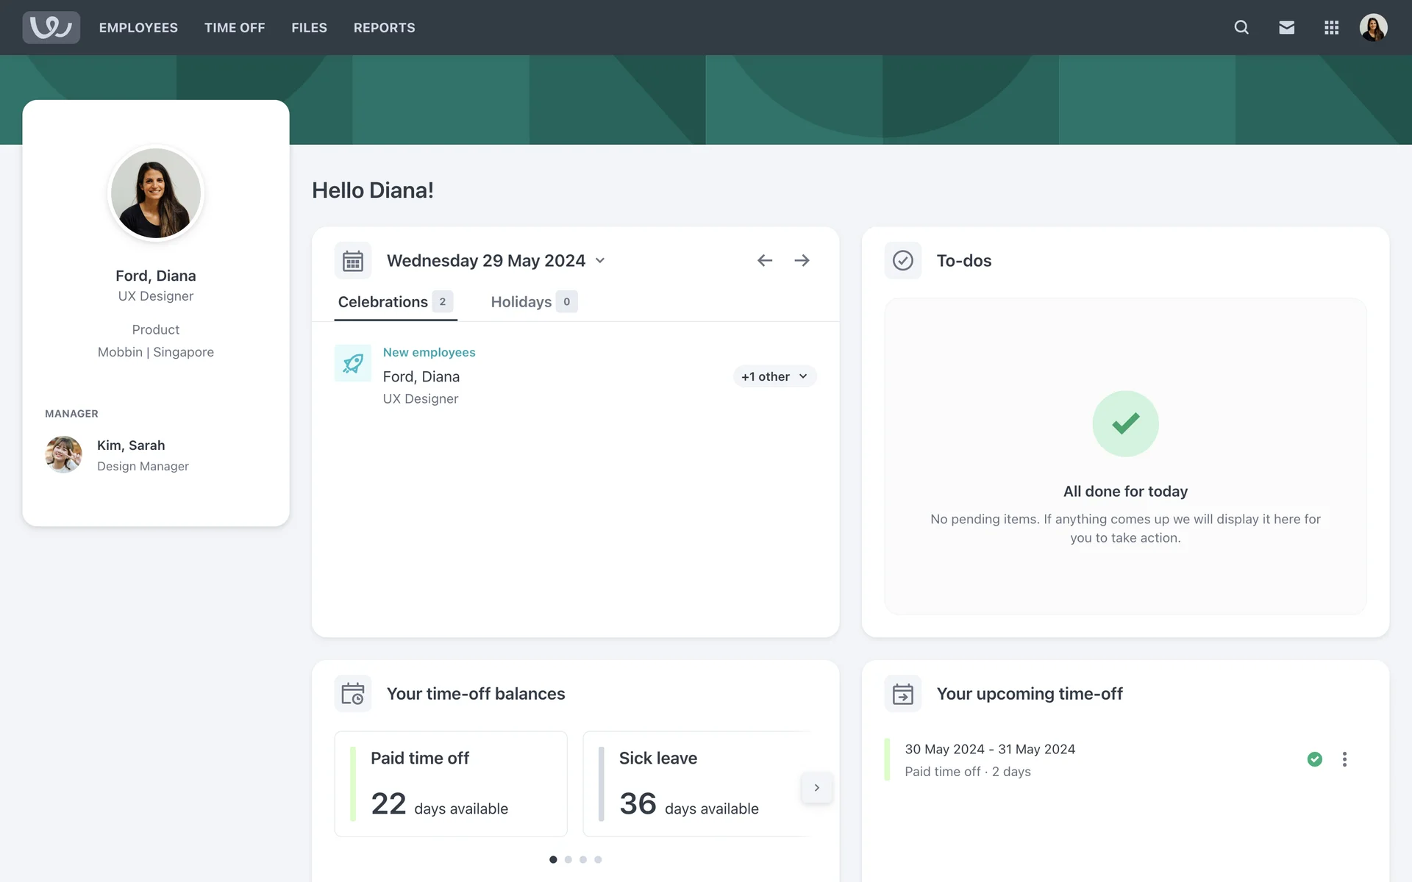Click the search magnifier icon
Viewport: 1412px width, 882px height.
tap(1241, 27)
